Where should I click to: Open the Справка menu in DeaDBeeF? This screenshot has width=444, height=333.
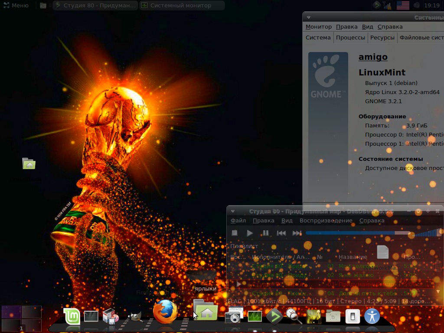(x=372, y=221)
